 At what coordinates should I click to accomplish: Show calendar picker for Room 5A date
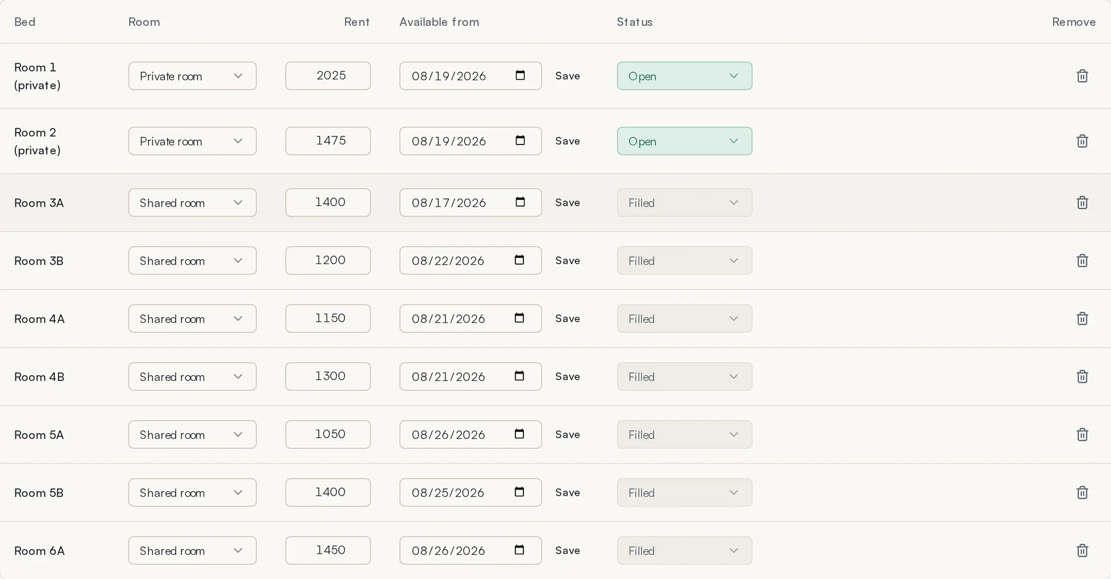pos(519,434)
